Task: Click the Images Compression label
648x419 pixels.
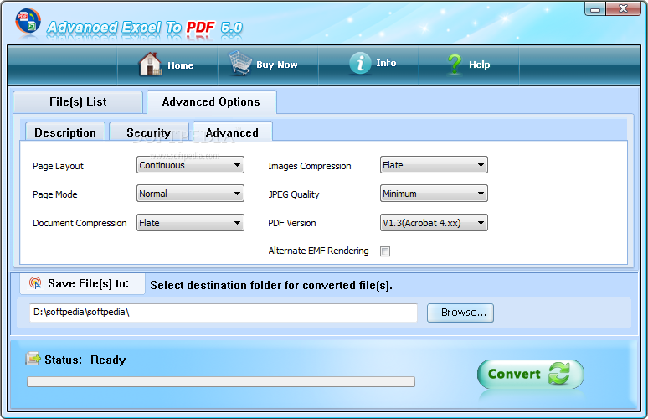Action: pos(310,166)
